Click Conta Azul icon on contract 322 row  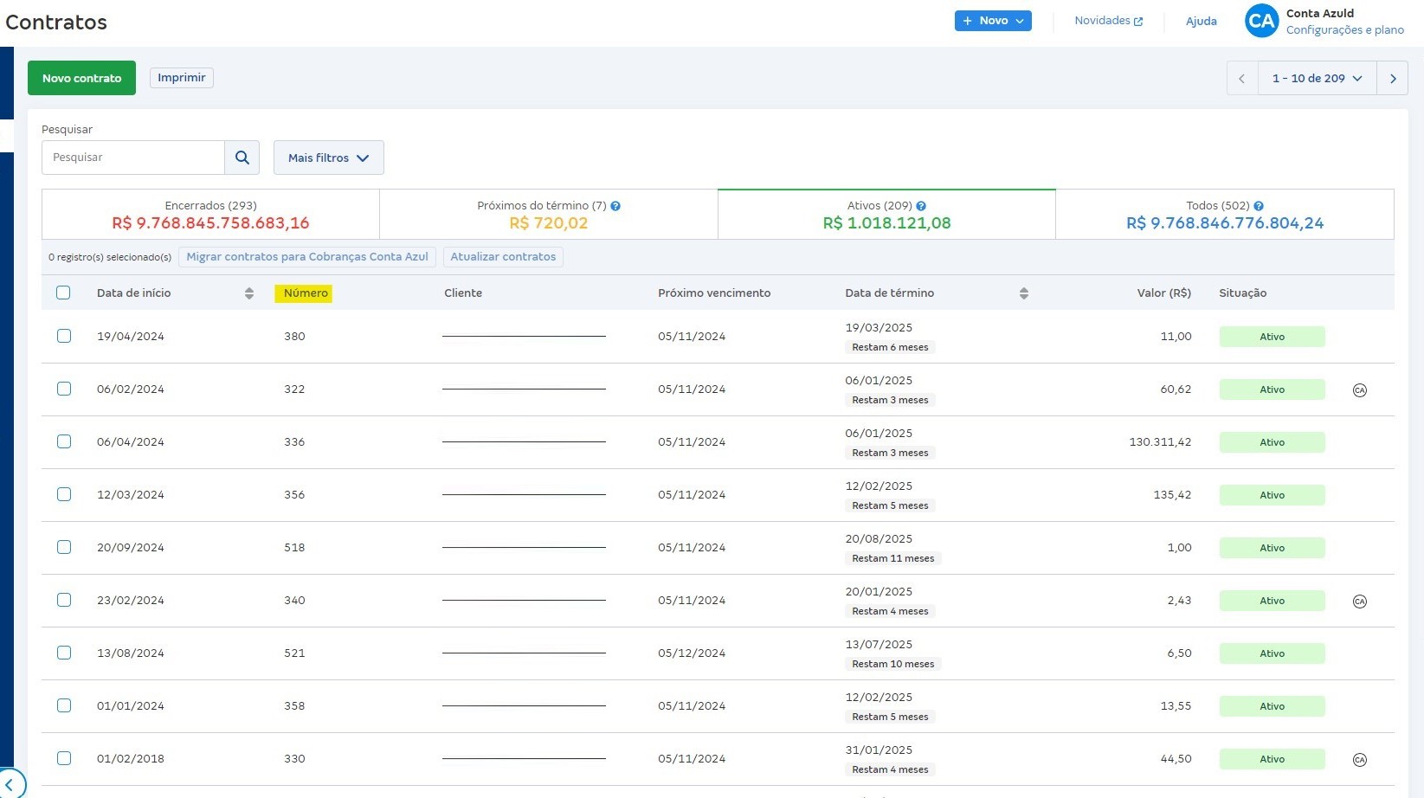click(x=1359, y=390)
